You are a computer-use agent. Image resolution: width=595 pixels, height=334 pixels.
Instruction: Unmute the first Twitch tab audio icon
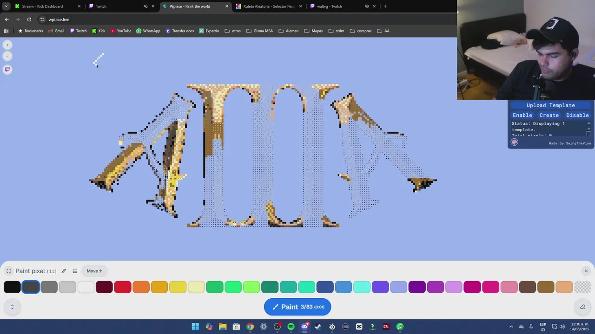pos(145,6)
